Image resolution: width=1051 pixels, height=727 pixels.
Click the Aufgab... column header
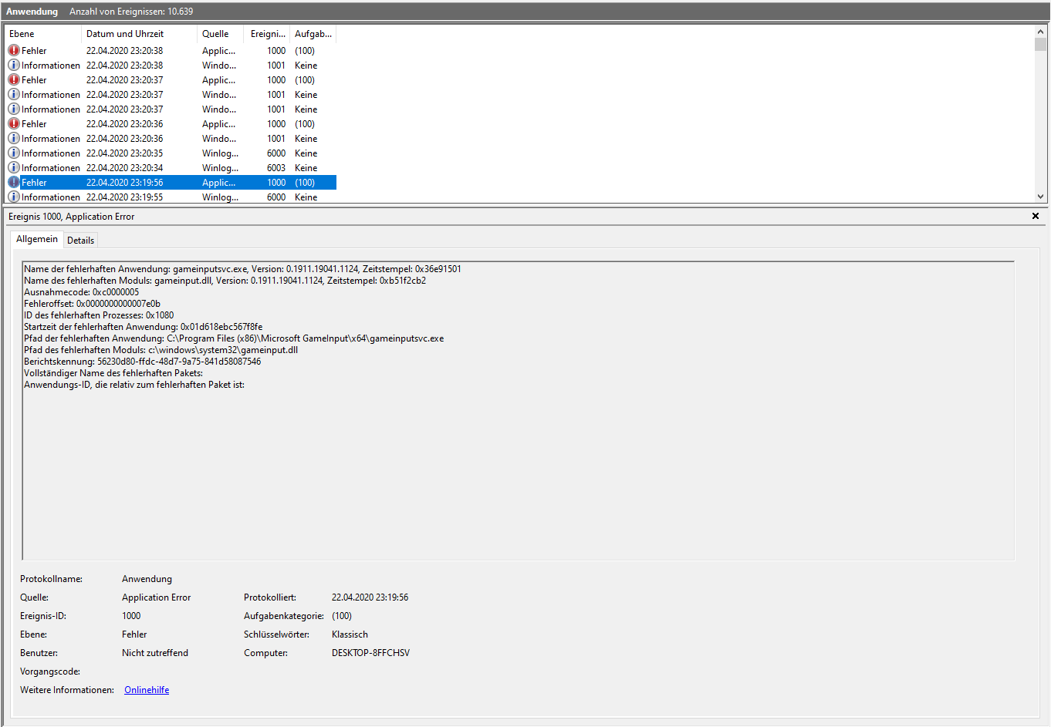tap(313, 34)
